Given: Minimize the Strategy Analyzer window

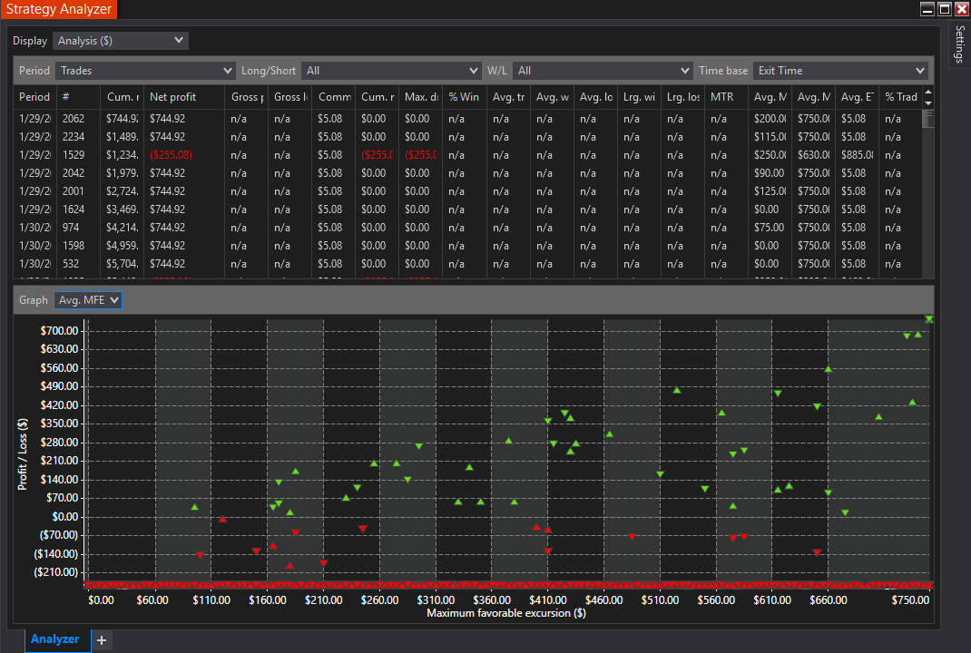Looking at the screenshot, I should [927, 9].
